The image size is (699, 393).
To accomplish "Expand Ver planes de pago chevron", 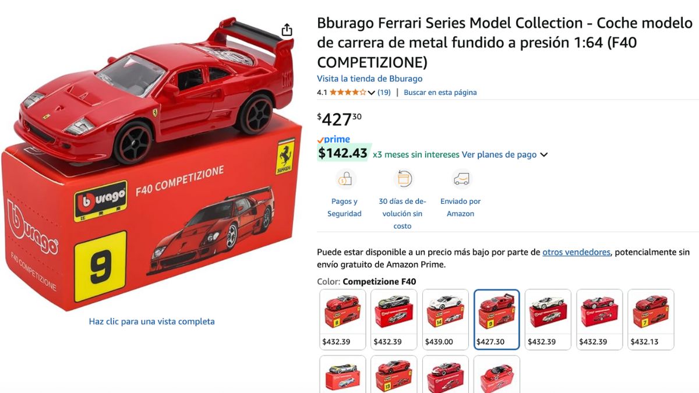I will point(544,155).
